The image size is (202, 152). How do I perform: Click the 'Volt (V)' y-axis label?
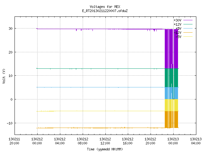coord(4,76)
